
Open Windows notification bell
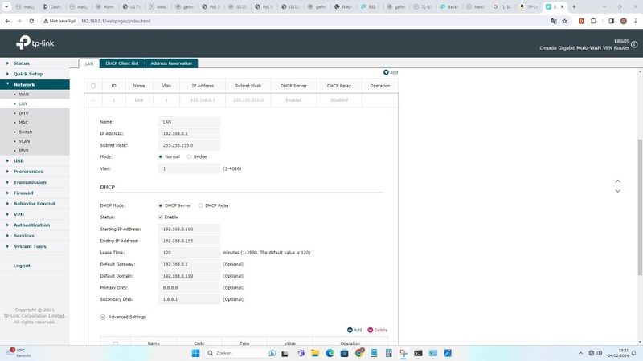[x=634, y=353]
